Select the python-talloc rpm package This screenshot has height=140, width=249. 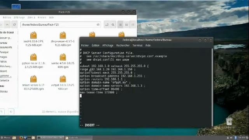click(33, 61)
